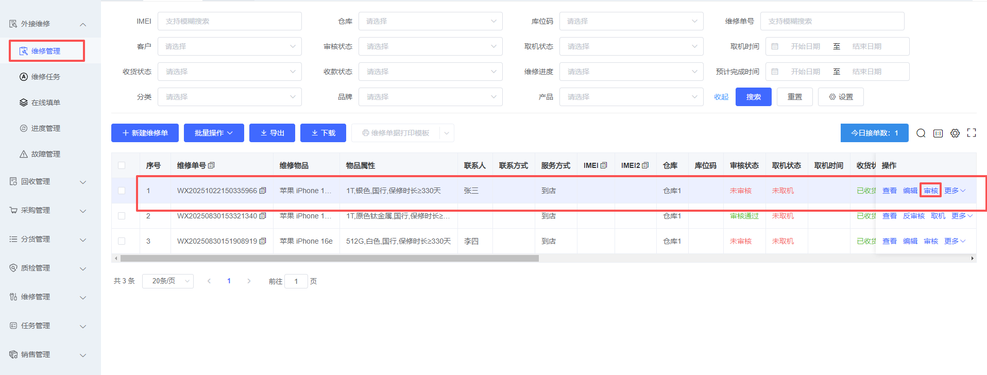Click copy icon in IMEI2 column header
Viewport: 987px width, 375px height.
pos(645,165)
